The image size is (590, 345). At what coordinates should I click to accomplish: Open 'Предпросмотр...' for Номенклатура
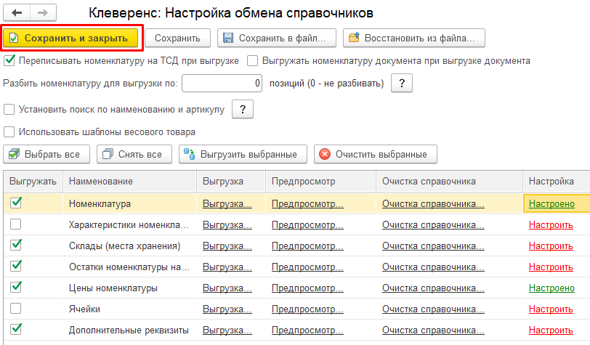307,204
